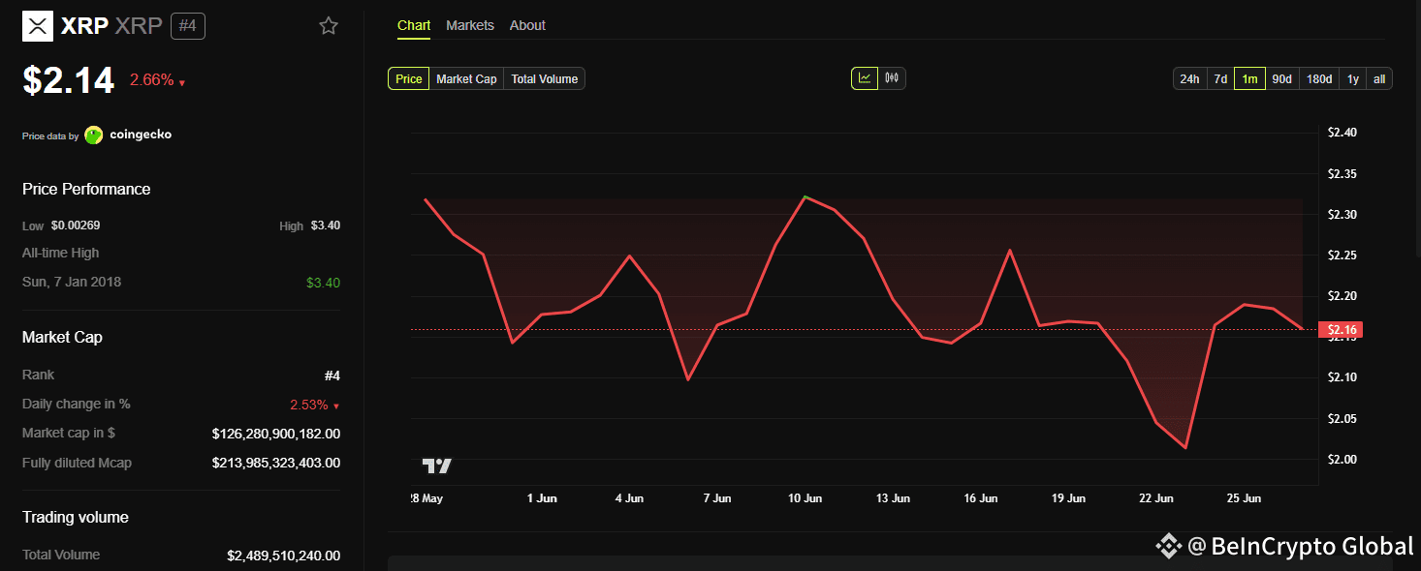The width and height of the screenshot is (1421, 571).
Task: Set chart range to 7d
Action: click(1220, 79)
